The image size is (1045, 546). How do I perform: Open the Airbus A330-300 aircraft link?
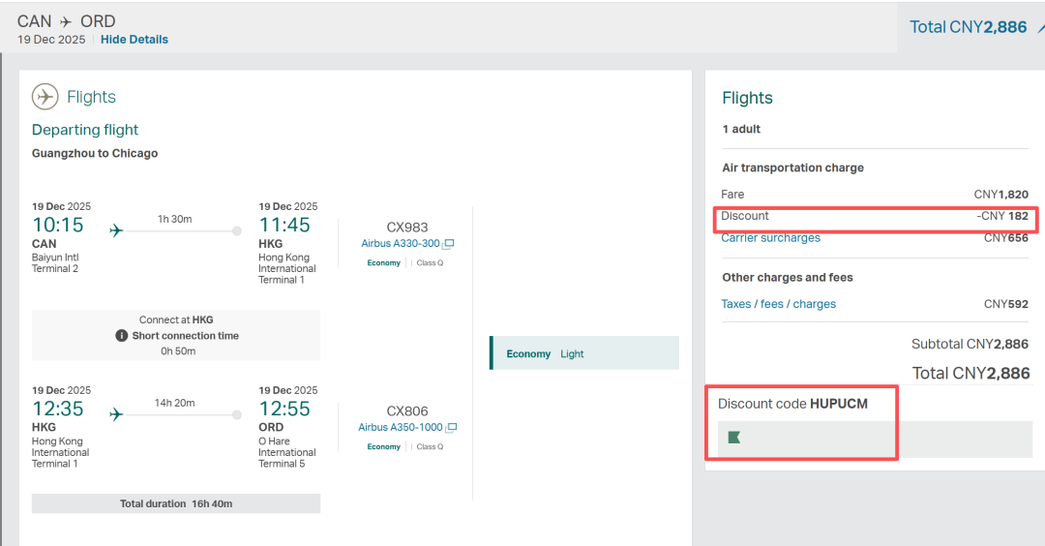point(400,244)
